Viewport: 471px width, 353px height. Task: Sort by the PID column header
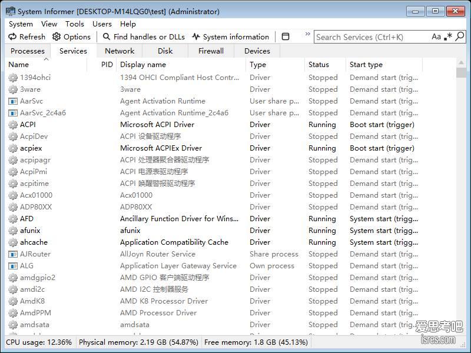pyautogui.click(x=102, y=65)
